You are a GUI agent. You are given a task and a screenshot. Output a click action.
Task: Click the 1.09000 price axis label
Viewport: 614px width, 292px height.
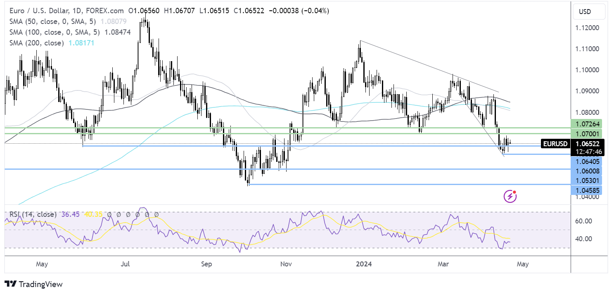pos(588,91)
